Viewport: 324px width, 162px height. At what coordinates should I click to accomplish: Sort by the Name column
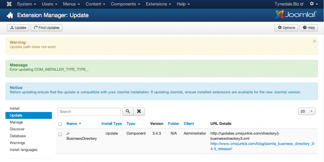74,124
